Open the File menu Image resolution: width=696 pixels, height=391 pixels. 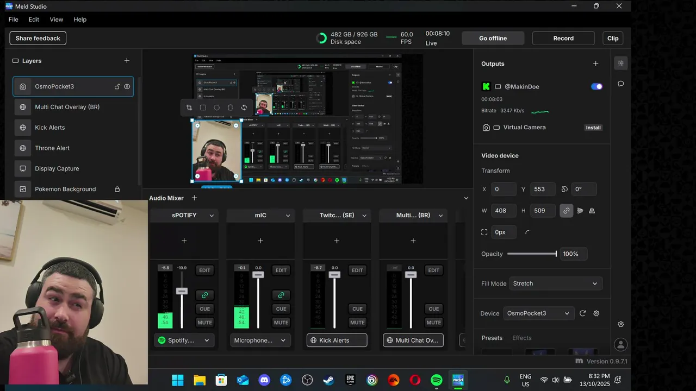click(x=14, y=20)
